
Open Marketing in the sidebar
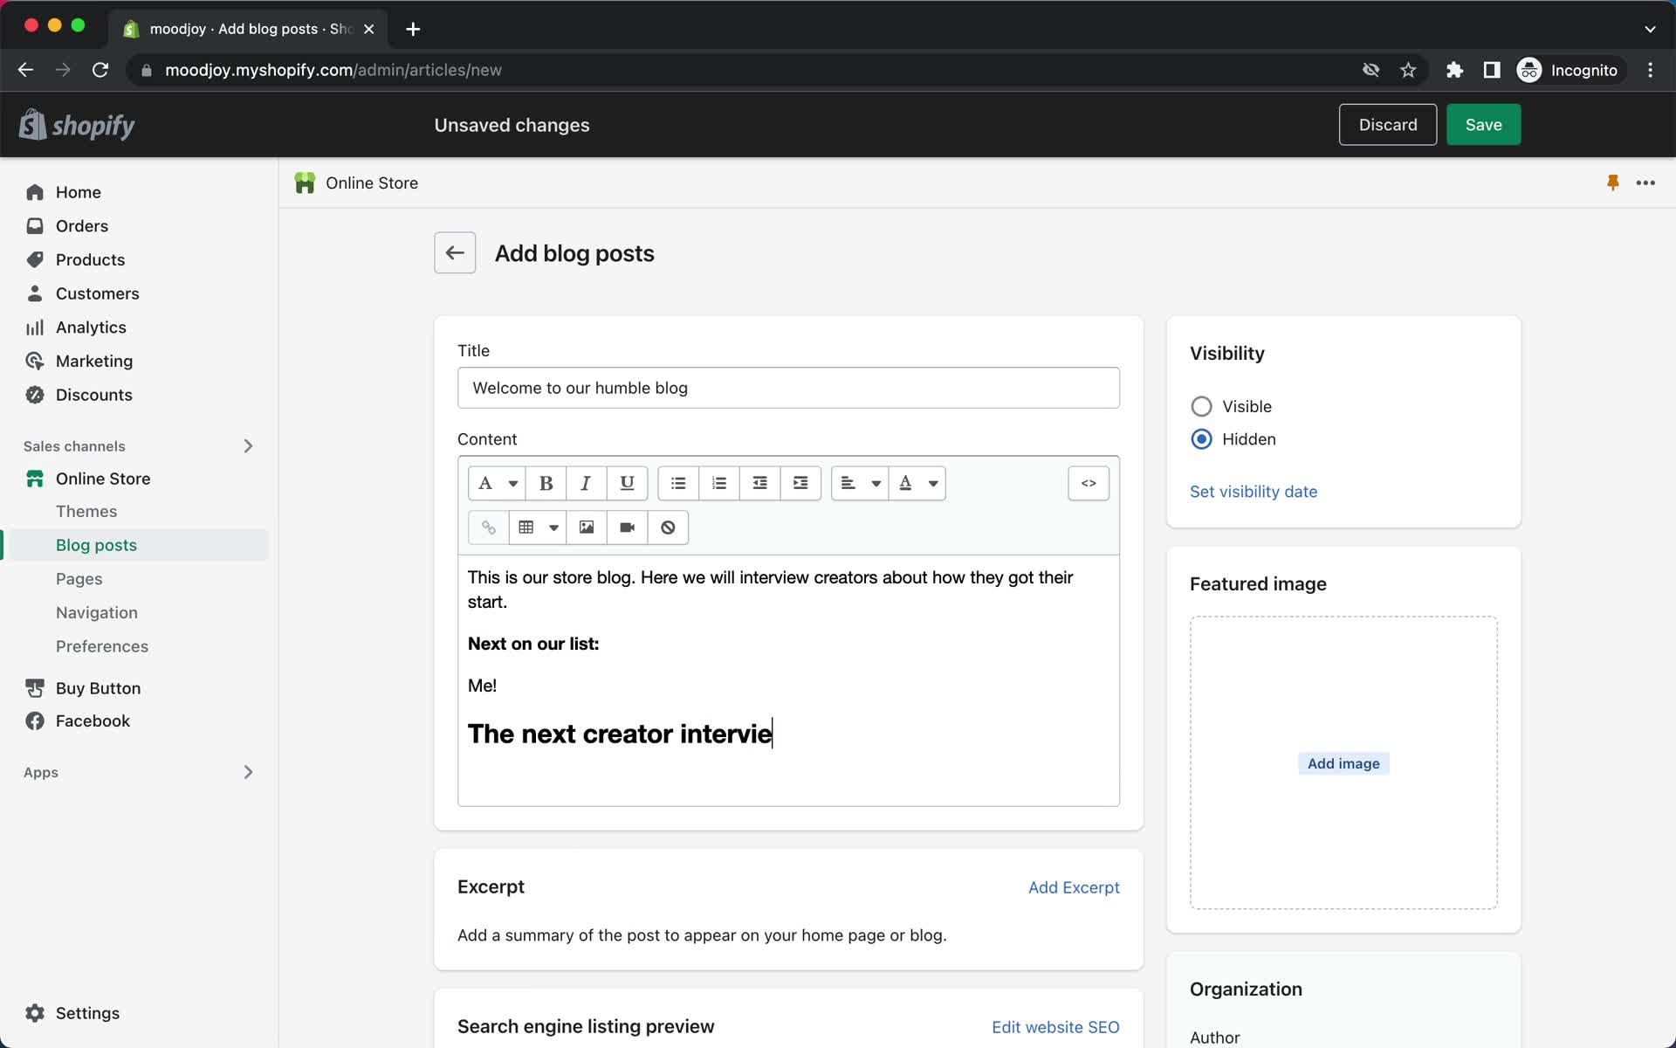[x=93, y=362]
